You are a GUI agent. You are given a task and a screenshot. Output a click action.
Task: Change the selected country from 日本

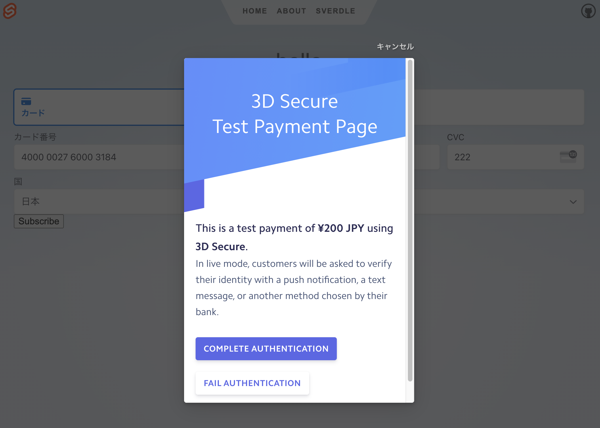pos(86,202)
